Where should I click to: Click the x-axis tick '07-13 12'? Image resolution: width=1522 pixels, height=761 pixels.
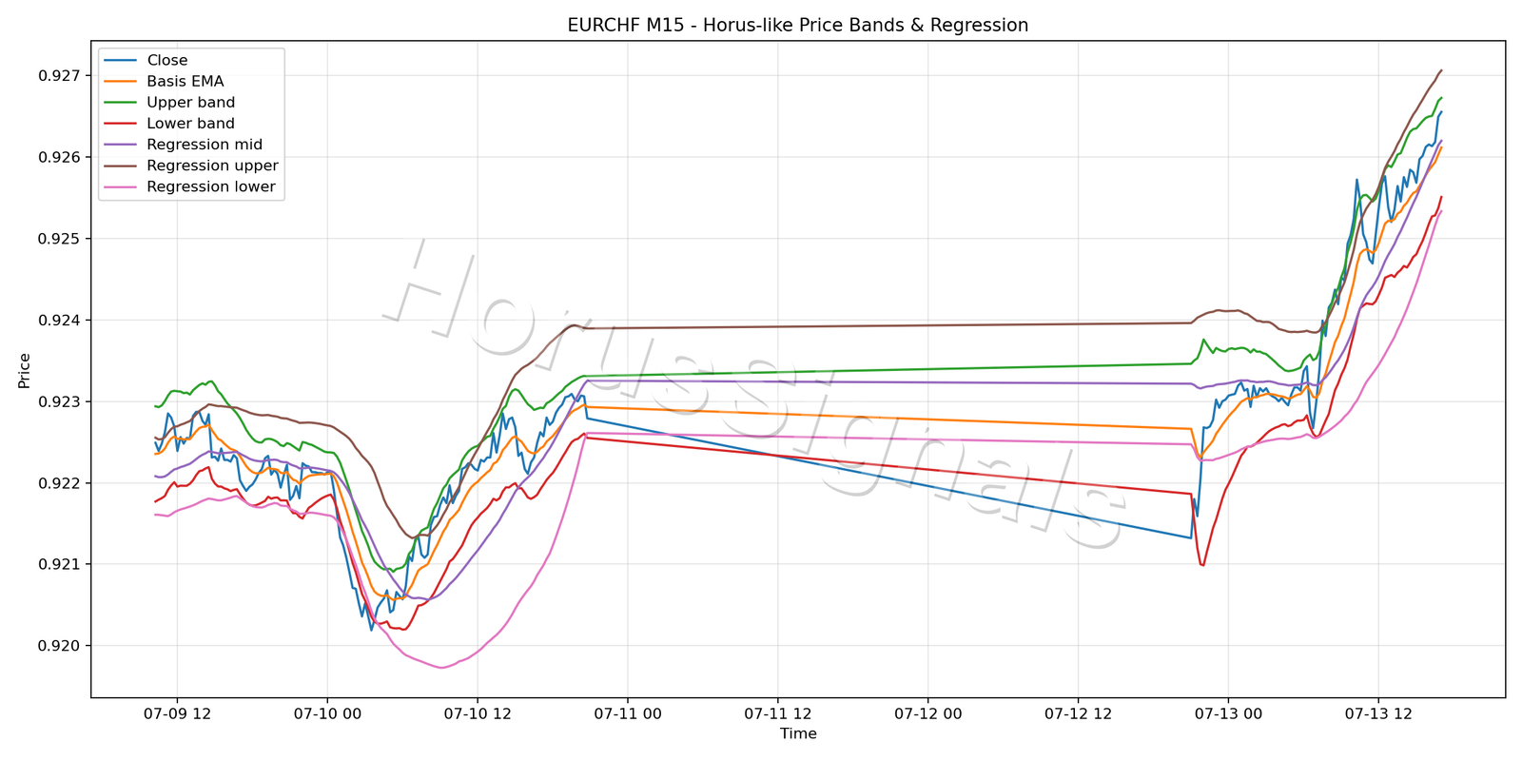click(x=1378, y=714)
